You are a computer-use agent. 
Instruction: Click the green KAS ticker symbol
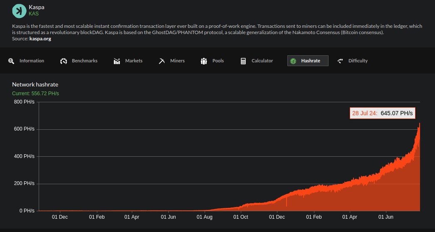[34, 14]
